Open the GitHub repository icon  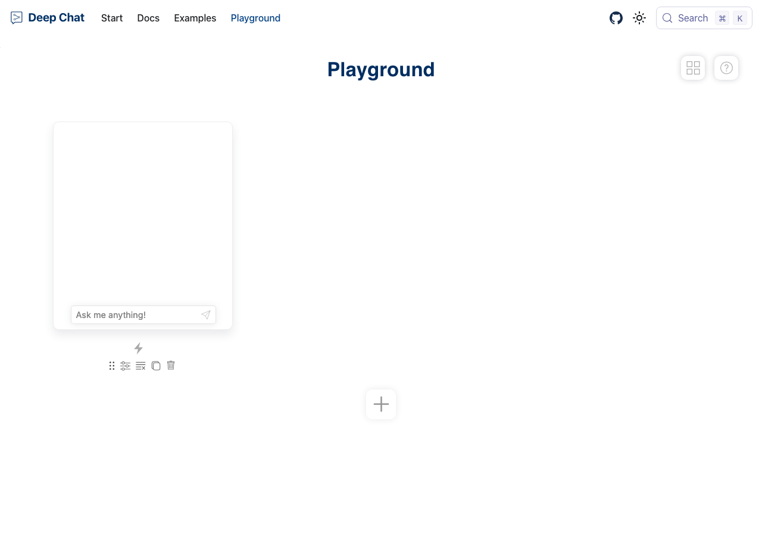616,18
